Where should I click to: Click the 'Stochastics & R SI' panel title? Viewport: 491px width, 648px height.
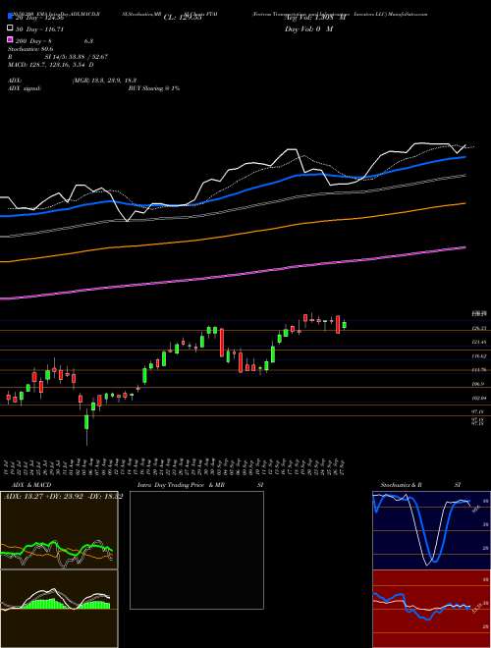tap(420, 485)
